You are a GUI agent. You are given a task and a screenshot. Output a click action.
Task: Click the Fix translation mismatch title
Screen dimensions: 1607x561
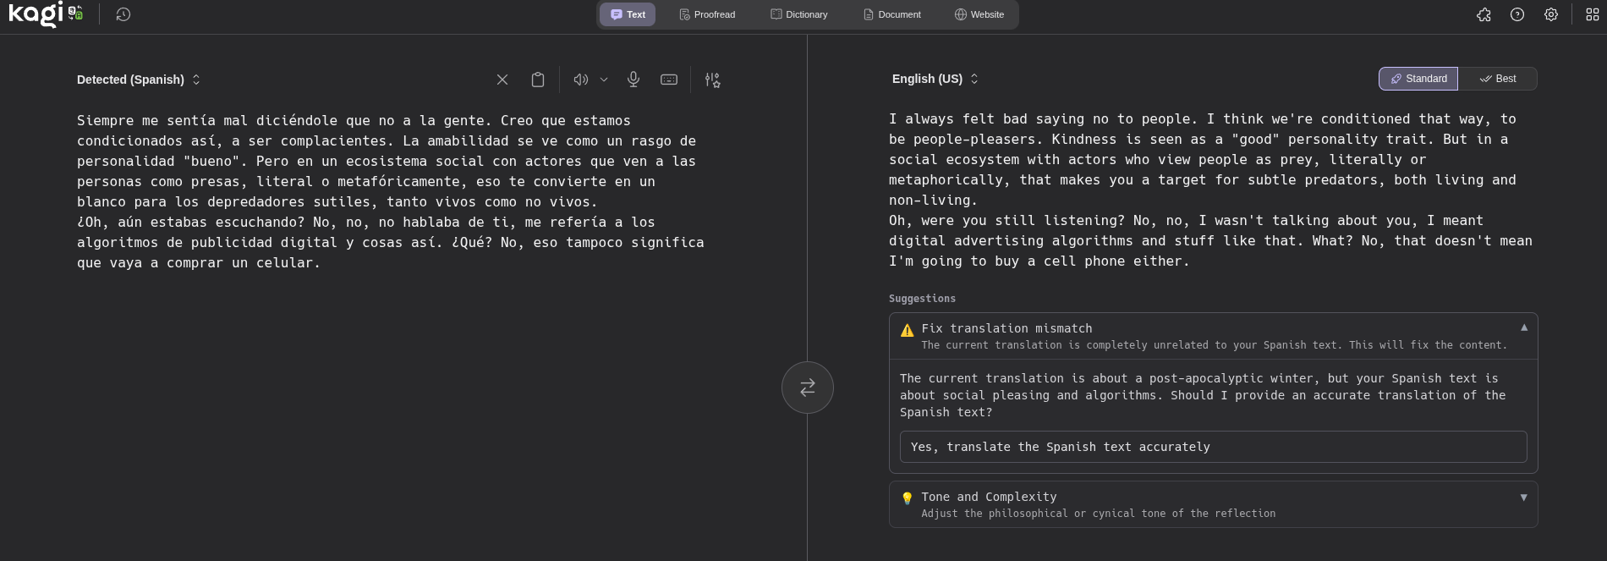click(1006, 328)
